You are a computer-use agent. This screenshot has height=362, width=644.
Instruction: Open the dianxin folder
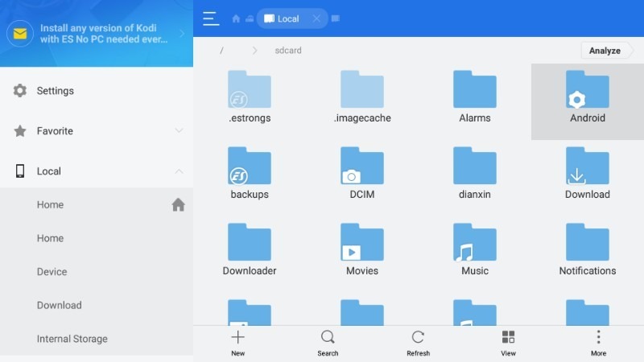coord(475,174)
